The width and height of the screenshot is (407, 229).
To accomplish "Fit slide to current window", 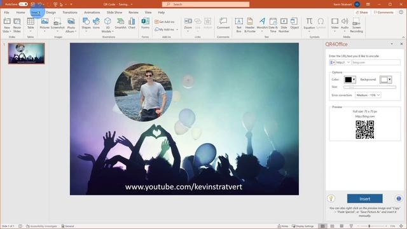I will coord(401,226).
